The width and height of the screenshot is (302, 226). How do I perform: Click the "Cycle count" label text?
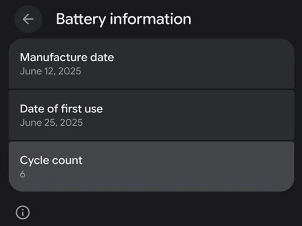(51, 160)
